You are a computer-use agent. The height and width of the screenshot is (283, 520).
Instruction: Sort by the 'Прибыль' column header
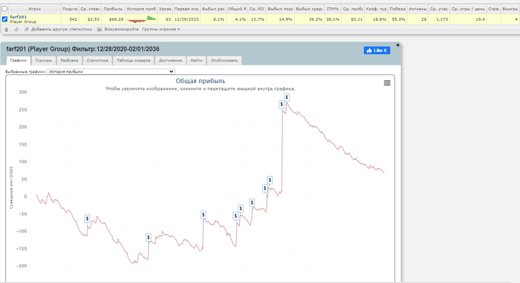[113, 9]
